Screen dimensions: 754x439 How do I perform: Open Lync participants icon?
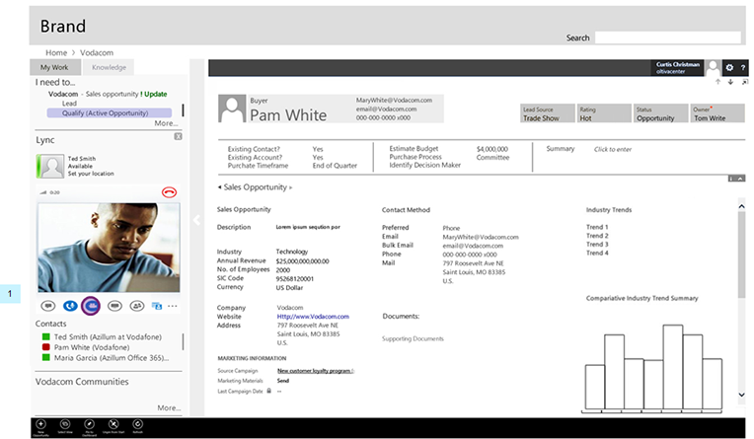click(x=135, y=306)
